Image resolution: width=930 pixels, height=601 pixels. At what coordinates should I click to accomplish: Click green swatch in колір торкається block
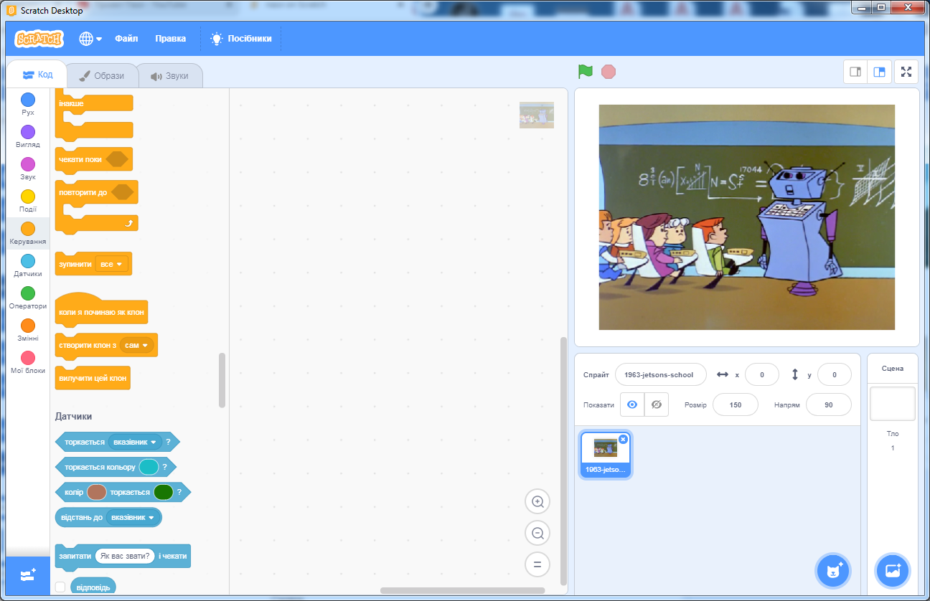[x=164, y=492]
